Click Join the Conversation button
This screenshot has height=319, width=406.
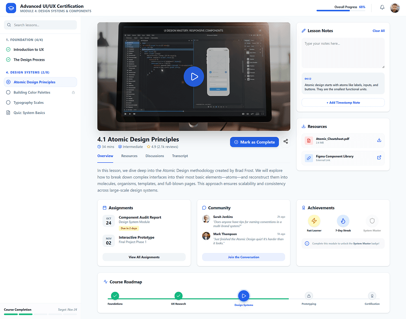pos(243,257)
